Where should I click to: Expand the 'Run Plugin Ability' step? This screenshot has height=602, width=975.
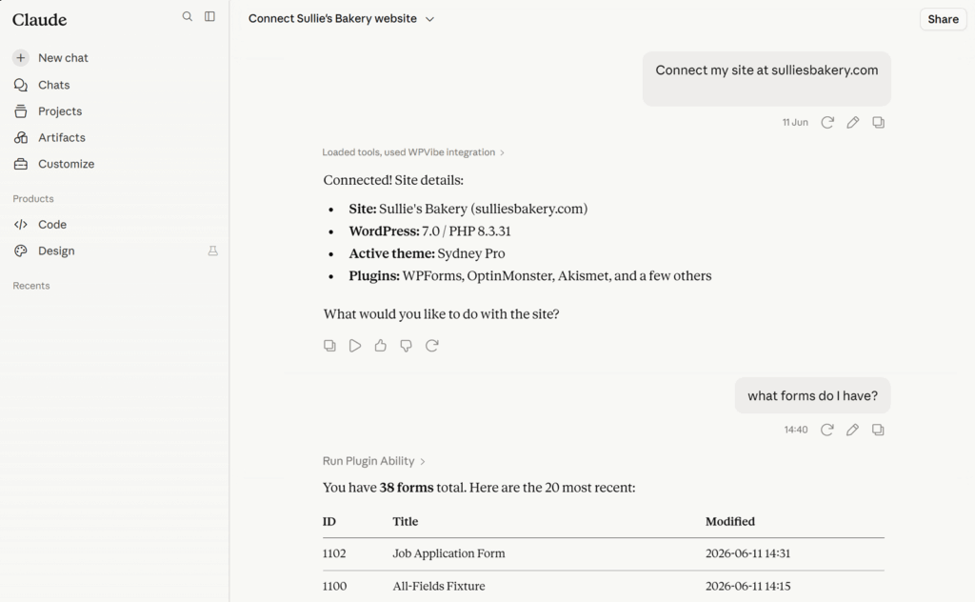[x=373, y=461]
